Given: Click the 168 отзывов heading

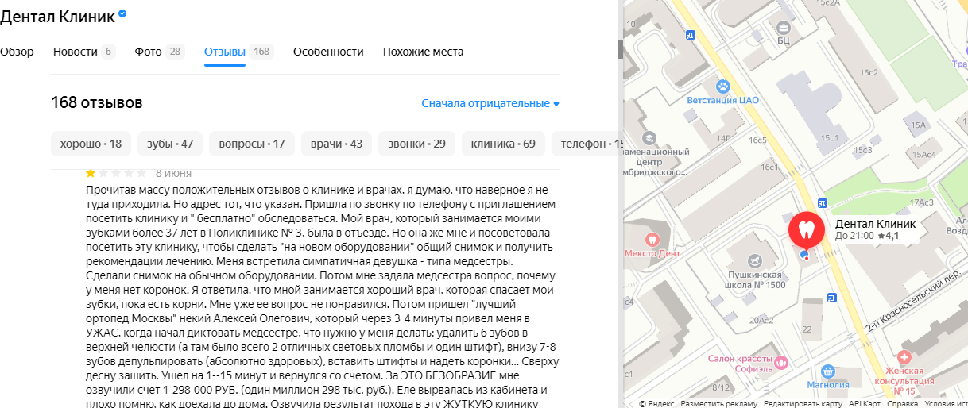Looking at the screenshot, I should click(97, 102).
